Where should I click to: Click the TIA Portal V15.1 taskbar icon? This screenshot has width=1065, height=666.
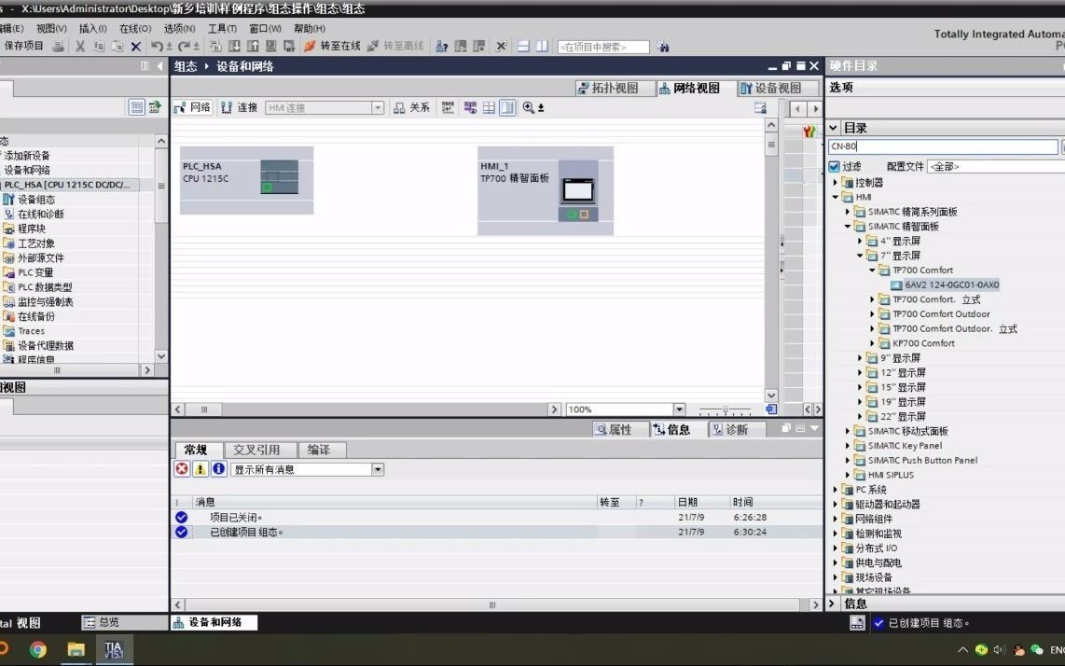114,650
